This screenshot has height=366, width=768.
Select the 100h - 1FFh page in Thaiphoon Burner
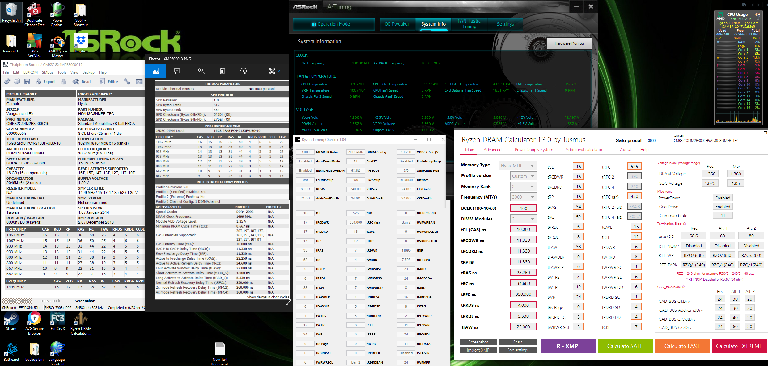pos(50,301)
